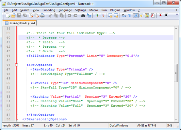The image size is (181, 130).
Task: Click the Save All icon
Action: [x=25, y=15]
